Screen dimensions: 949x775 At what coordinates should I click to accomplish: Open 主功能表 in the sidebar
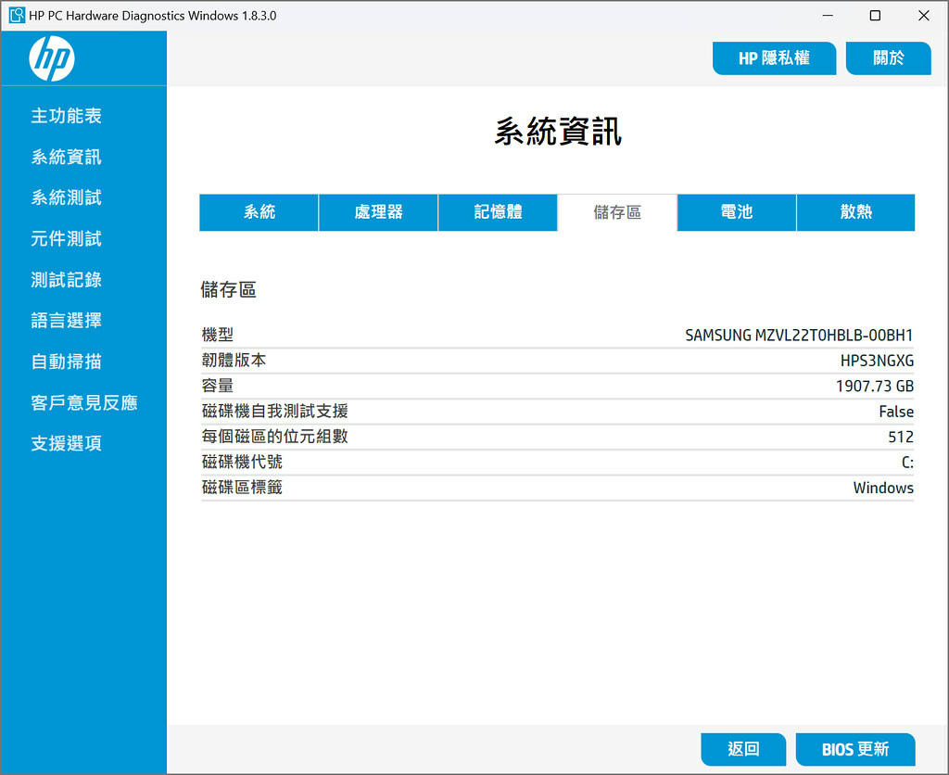pos(66,116)
